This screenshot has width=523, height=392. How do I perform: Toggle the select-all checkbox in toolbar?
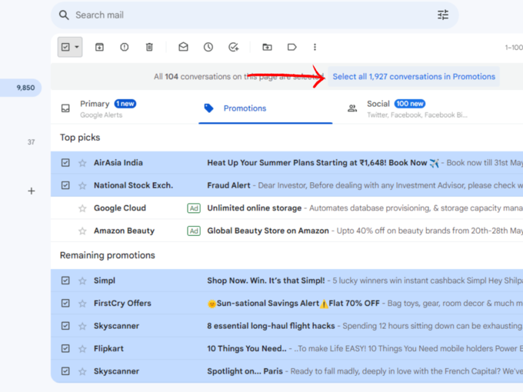[65, 47]
